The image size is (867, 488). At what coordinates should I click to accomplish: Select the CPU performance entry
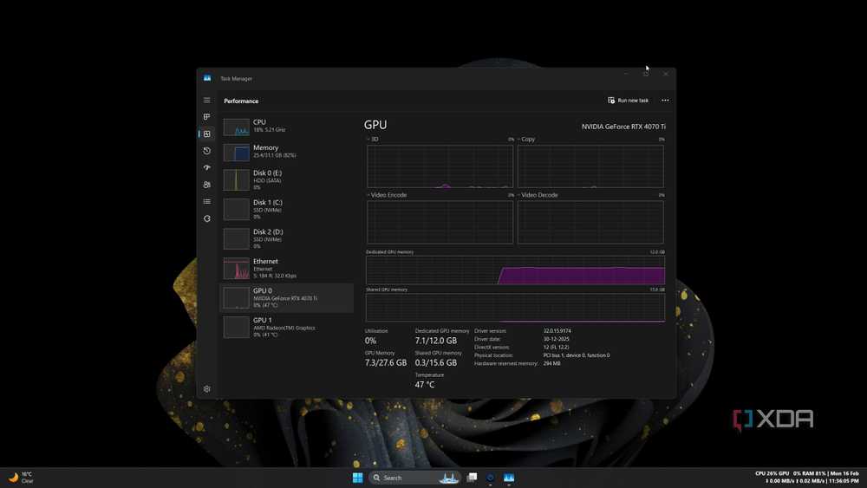[x=286, y=126]
